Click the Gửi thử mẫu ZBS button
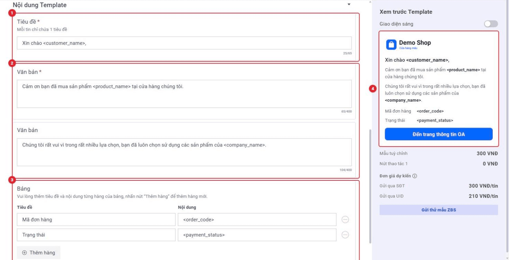The width and height of the screenshot is (509, 260). (x=438, y=210)
